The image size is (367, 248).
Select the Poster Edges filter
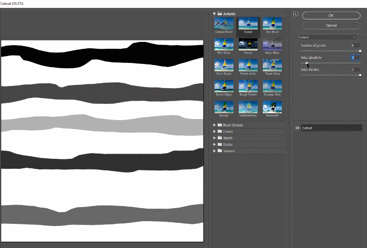(x=224, y=87)
